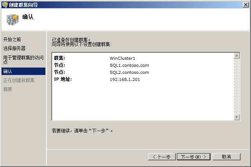Click the wizard icon in the title bar
The width and height of the screenshot is (251, 167).
click(4, 4)
